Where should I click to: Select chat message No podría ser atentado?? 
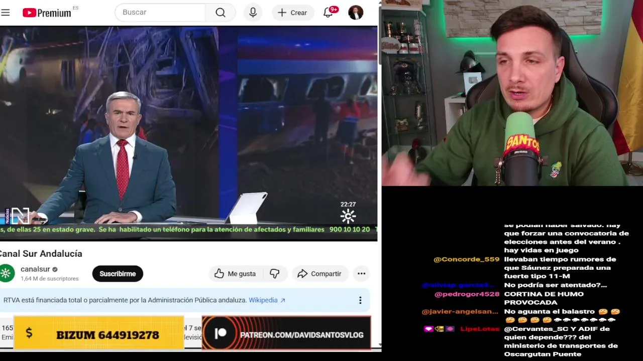[x=555, y=285]
